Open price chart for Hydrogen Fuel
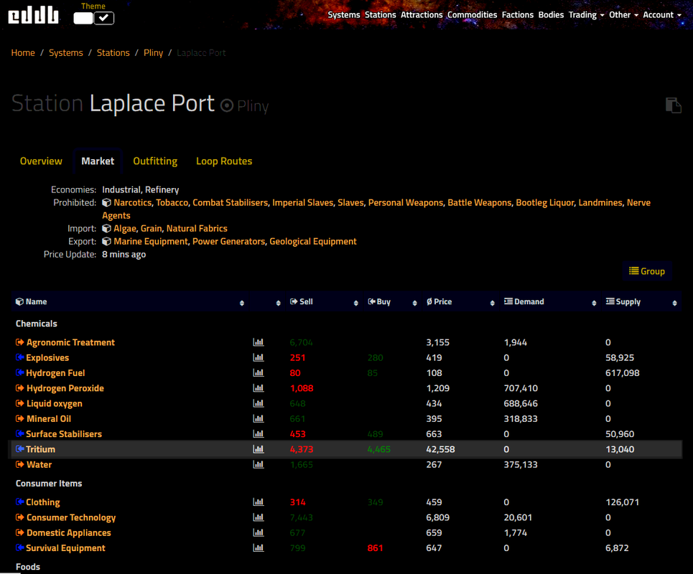Viewport: 693px width, 574px height. coord(258,372)
